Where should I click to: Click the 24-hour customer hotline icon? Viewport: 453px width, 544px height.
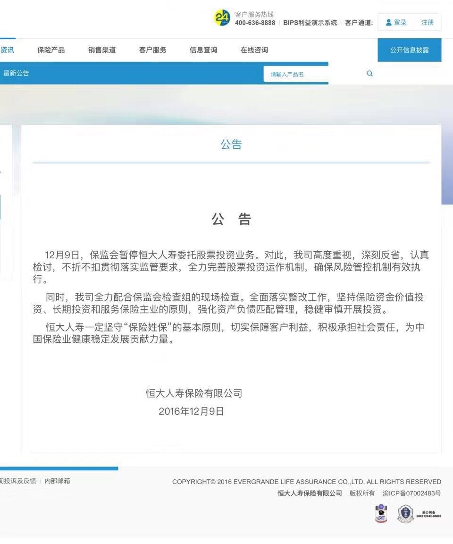222,18
